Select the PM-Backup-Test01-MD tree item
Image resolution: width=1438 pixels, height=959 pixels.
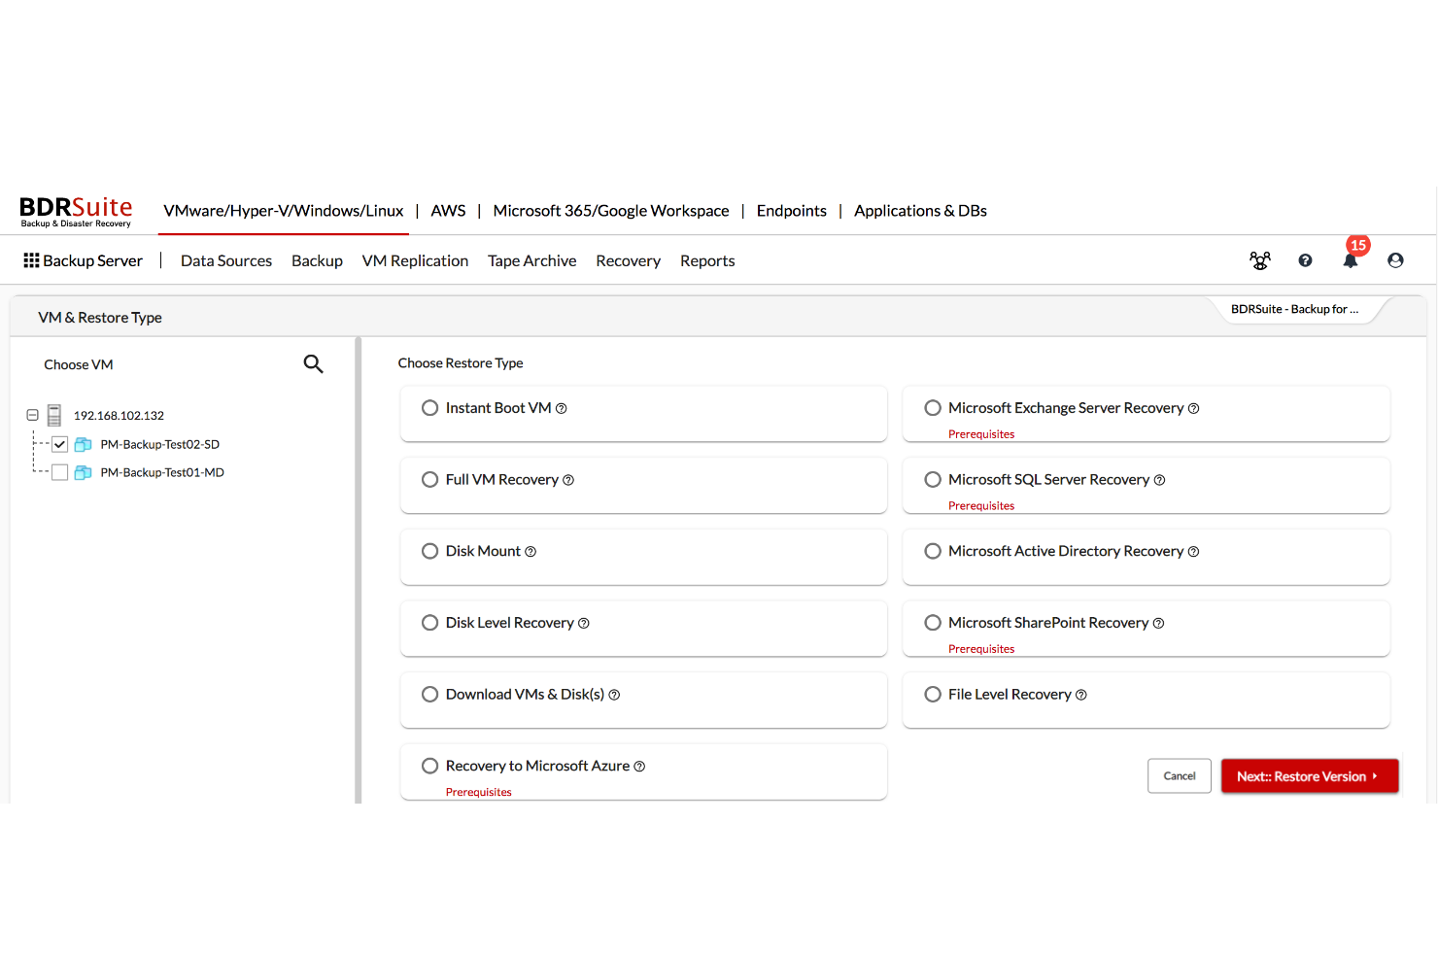[162, 472]
